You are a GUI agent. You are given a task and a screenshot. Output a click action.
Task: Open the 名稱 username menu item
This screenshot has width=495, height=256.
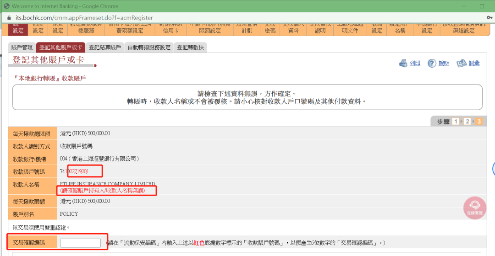coord(400,29)
